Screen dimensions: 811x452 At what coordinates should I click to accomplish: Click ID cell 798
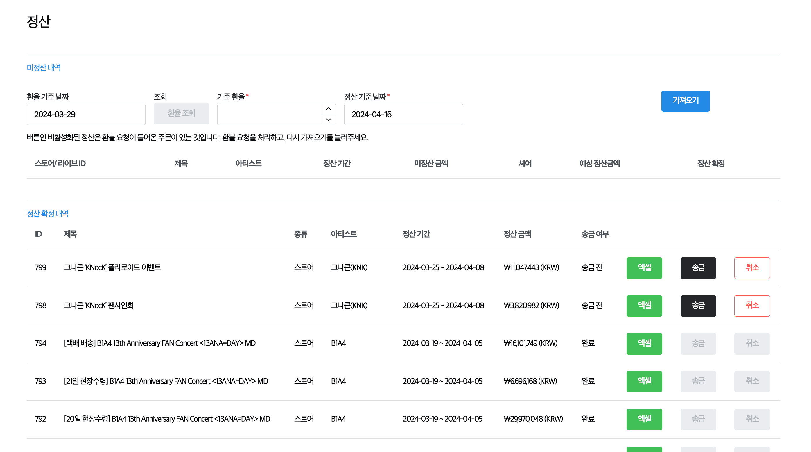pyautogui.click(x=41, y=305)
